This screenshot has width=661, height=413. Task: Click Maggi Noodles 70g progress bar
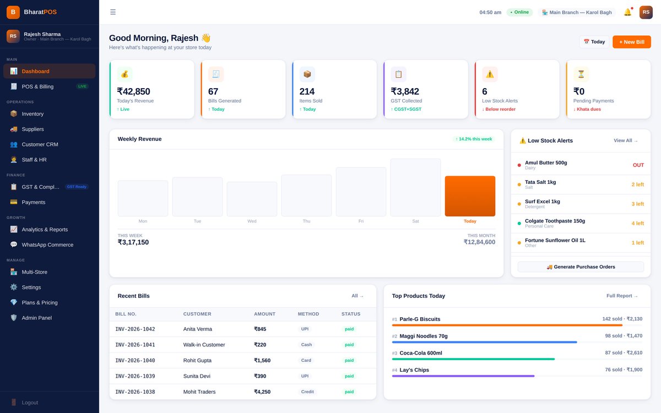point(517,342)
